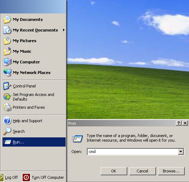Select the Search menu entry

coord(34,131)
